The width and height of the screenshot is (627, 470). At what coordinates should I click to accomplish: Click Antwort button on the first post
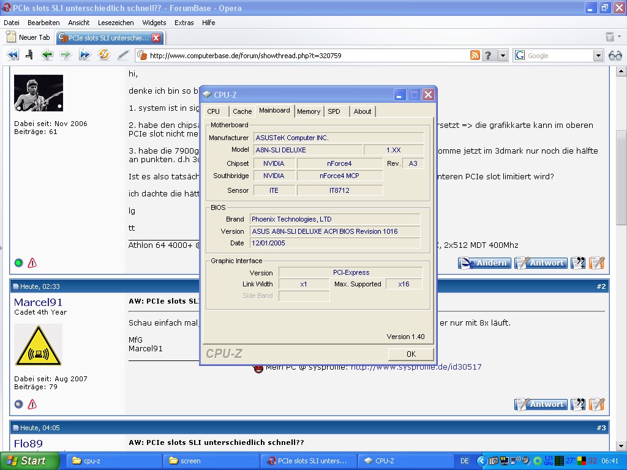[541, 263]
